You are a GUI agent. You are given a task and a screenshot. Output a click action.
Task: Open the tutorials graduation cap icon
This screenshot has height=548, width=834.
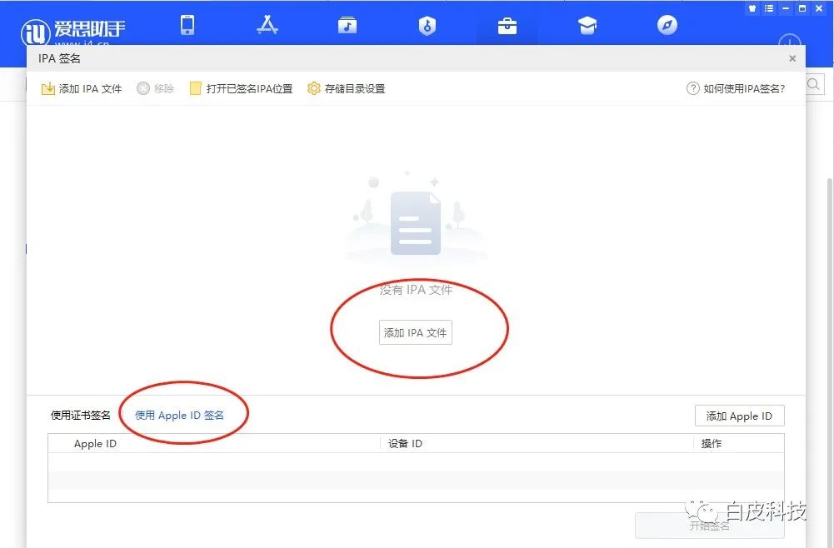coord(587,26)
